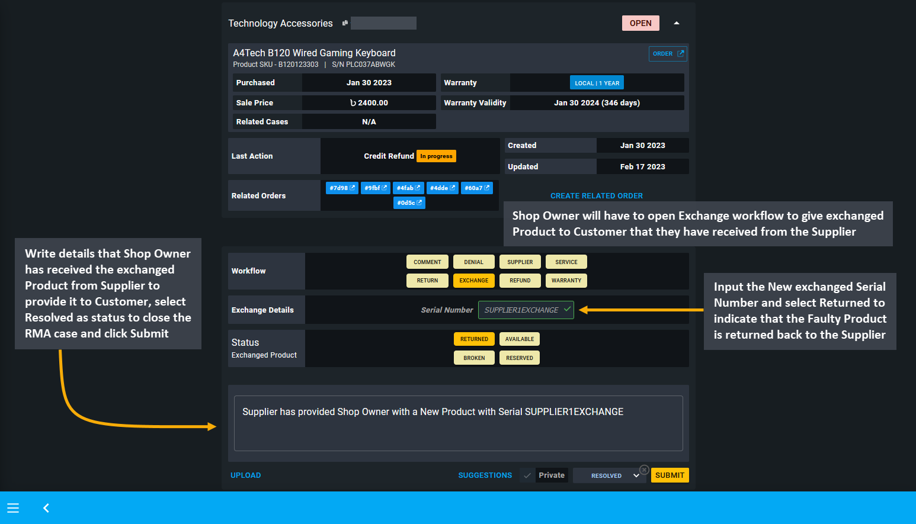Open related order #9fbf
This screenshot has height=524, width=916.
376,188
